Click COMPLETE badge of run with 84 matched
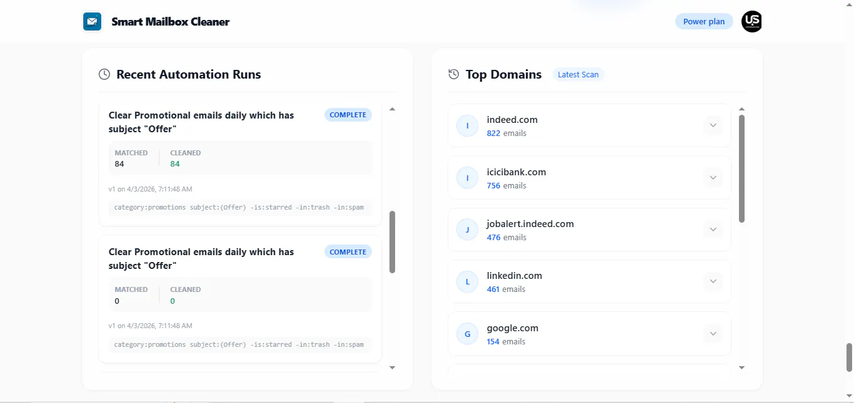 (348, 115)
